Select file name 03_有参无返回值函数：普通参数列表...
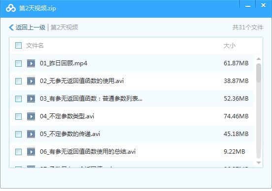The width and height of the screenshot is (272, 191). coord(91,99)
